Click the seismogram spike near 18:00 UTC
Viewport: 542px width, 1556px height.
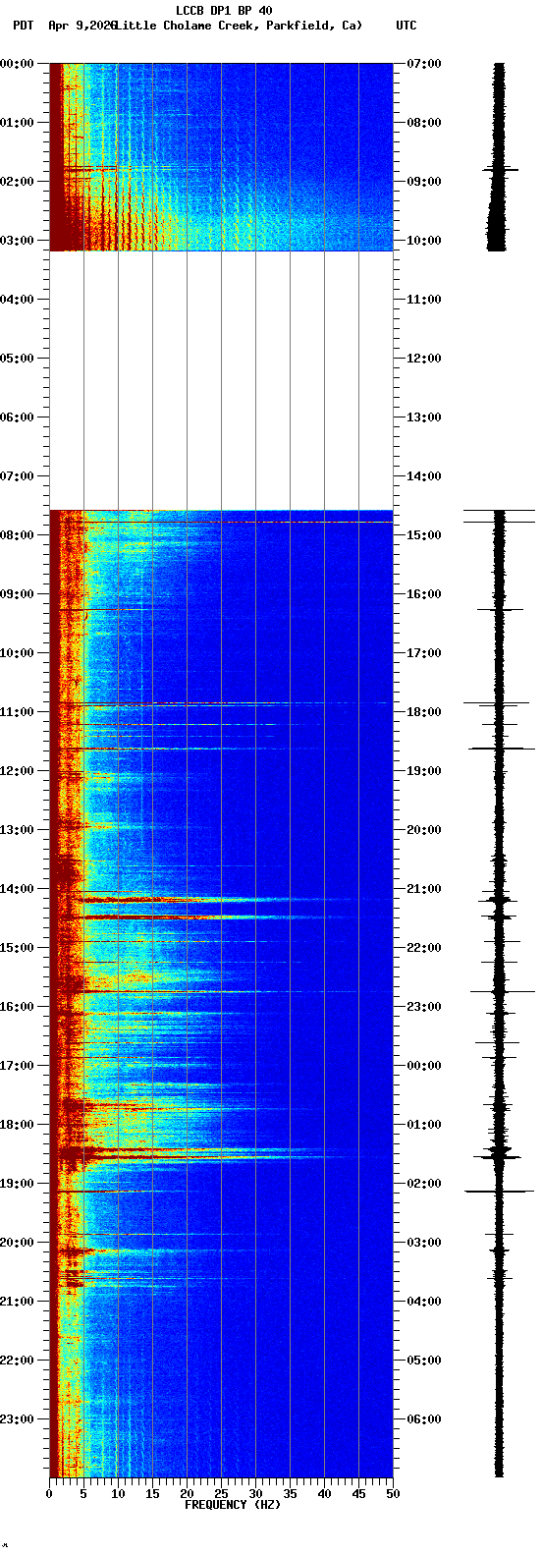(497, 703)
